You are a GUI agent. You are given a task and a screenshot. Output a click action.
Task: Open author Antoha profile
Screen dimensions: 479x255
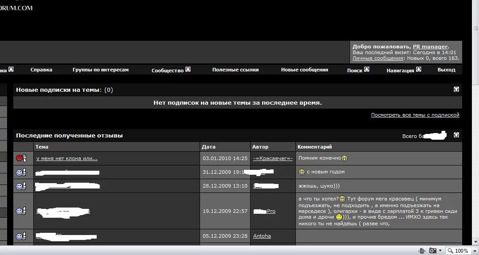pyautogui.click(x=262, y=236)
